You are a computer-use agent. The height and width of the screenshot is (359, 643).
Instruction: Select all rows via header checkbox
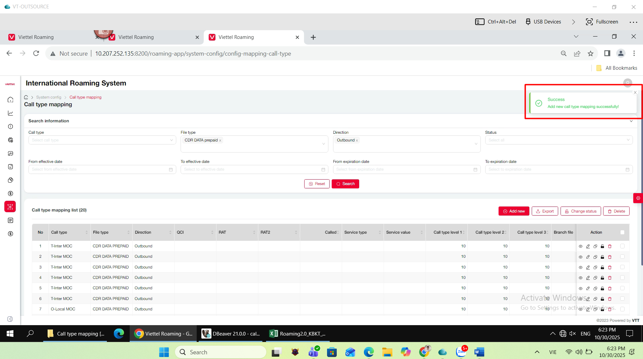click(x=622, y=232)
